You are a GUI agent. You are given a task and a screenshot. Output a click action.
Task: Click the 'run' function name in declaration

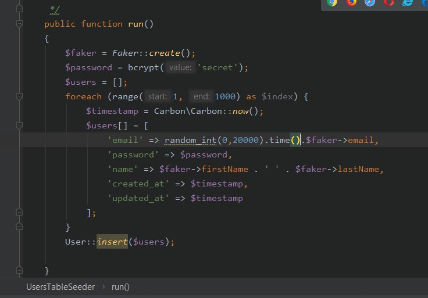[135, 24]
